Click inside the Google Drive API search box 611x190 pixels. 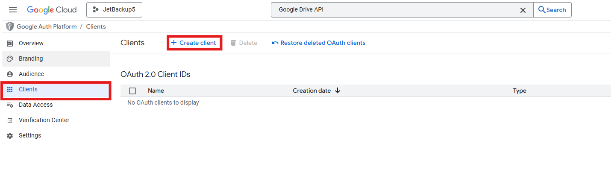point(393,10)
